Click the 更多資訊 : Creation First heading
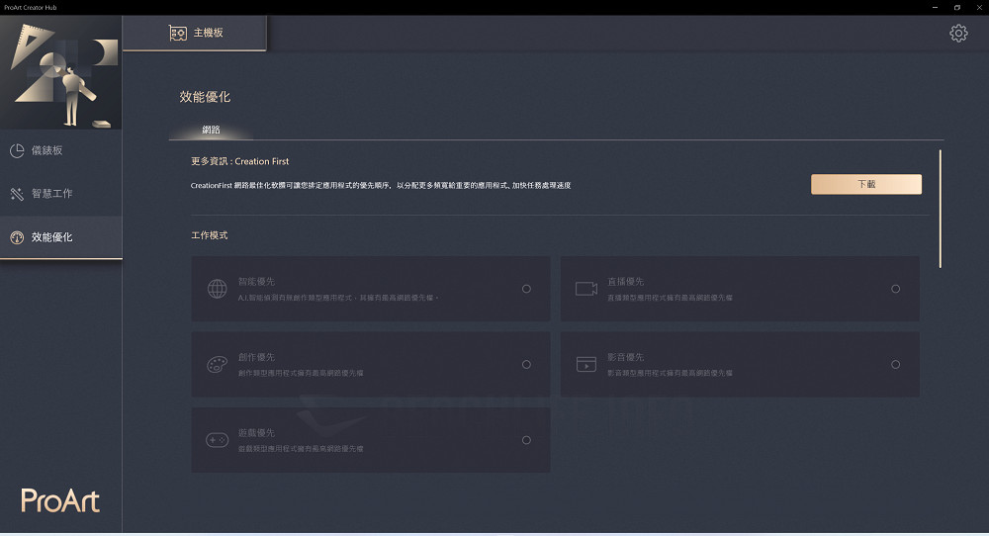Viewport: 989px width, 536px height. click(x=239, y=161)
